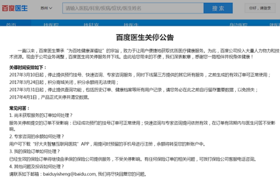Image resolution: width=280 pixels, height=178 pixels.
Task: Click the baiduyisheng@baidu.com email address
Action: click(69, 174)
